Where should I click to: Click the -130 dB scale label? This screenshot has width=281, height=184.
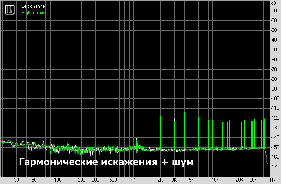tap(275, 128)
